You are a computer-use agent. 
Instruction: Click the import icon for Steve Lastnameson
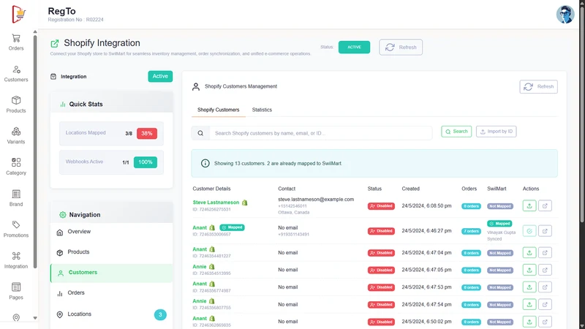tap(529, 205)
